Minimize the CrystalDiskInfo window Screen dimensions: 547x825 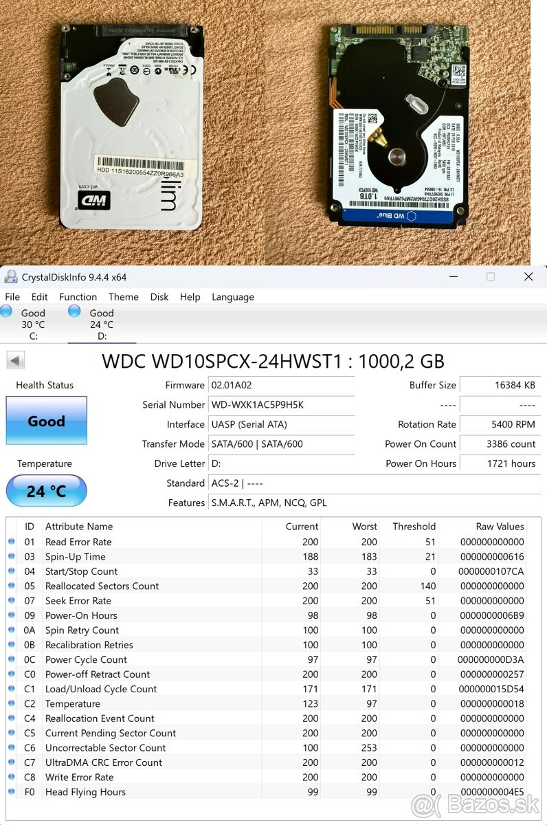[x=454, y=276]
